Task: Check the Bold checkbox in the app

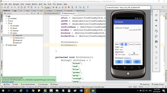Action: 129,44
